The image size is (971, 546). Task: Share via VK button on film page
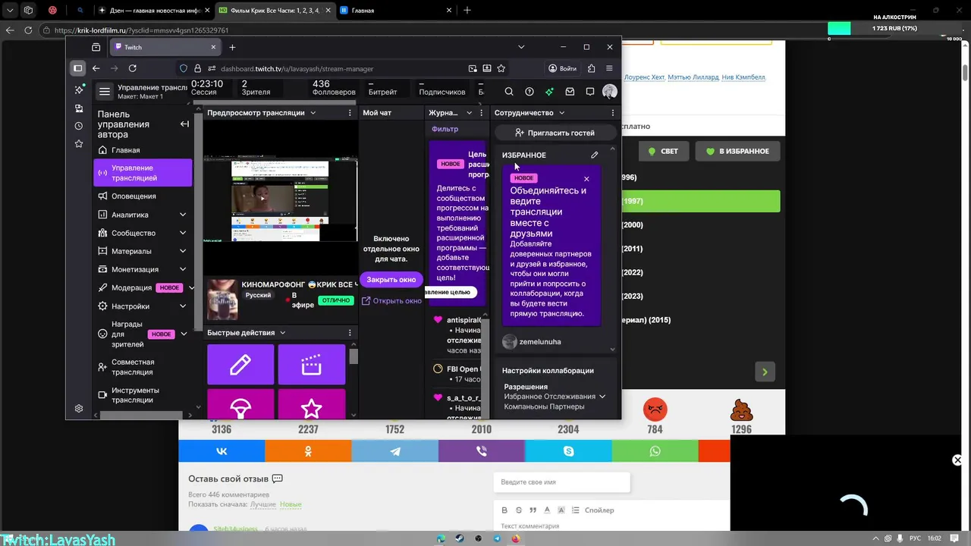tap(222, 451)
